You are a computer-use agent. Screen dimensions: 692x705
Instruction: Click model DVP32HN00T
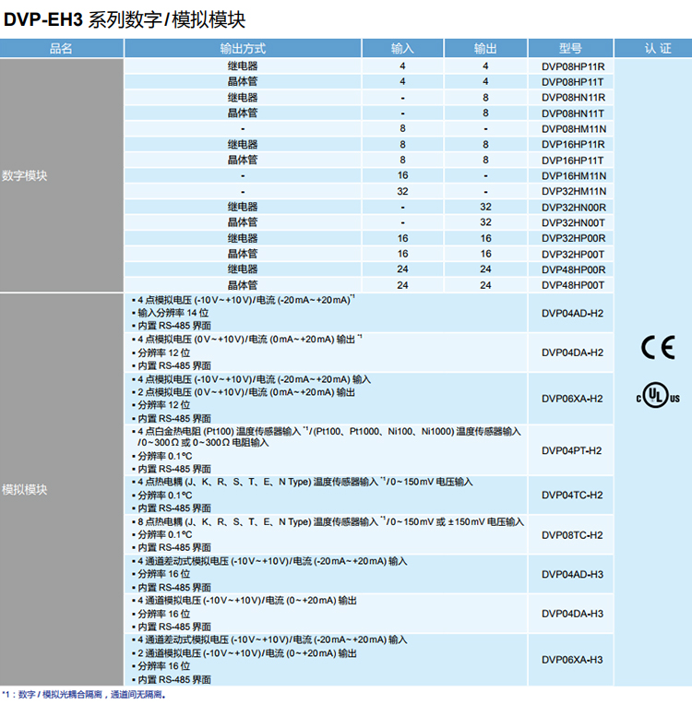(573, 222)
